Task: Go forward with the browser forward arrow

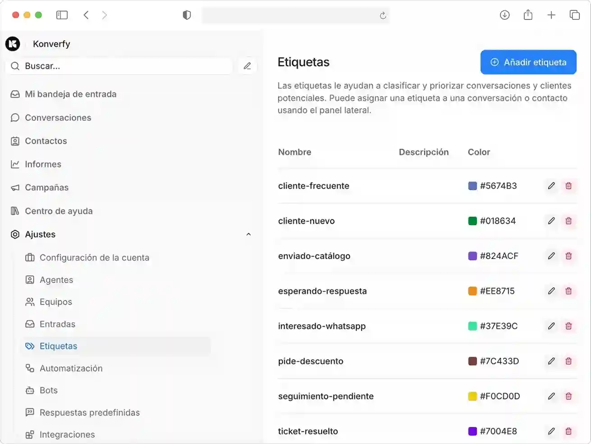Action: 105,15
